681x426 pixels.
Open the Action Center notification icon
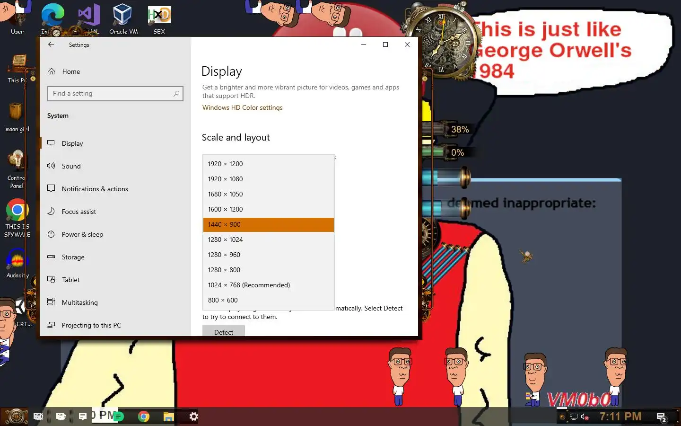[661, 417]
